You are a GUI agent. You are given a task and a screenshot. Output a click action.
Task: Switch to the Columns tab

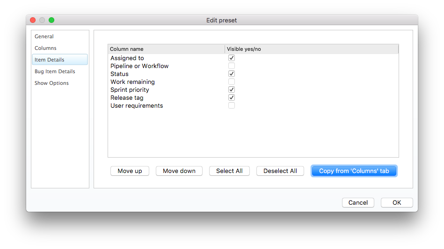(45, 48)
